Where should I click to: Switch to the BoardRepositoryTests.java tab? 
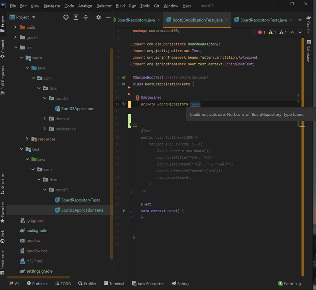(x=263, y=20)
